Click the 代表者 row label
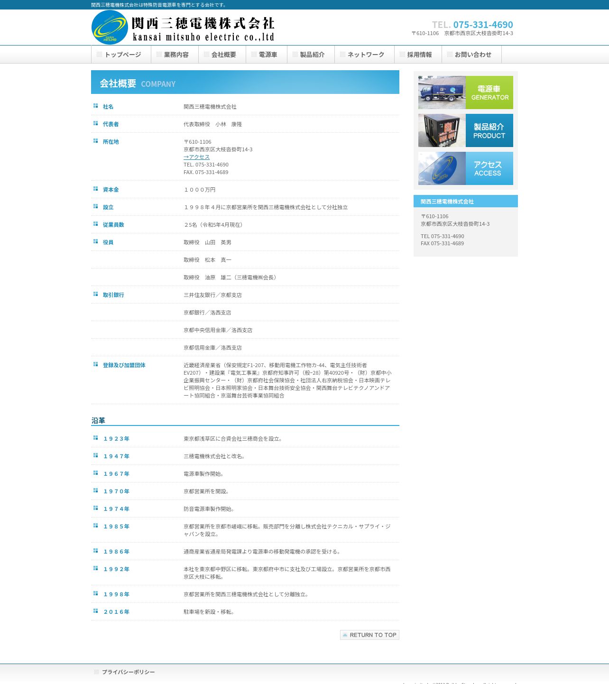This screenshot has width=609, height=684. coord(111,124)
